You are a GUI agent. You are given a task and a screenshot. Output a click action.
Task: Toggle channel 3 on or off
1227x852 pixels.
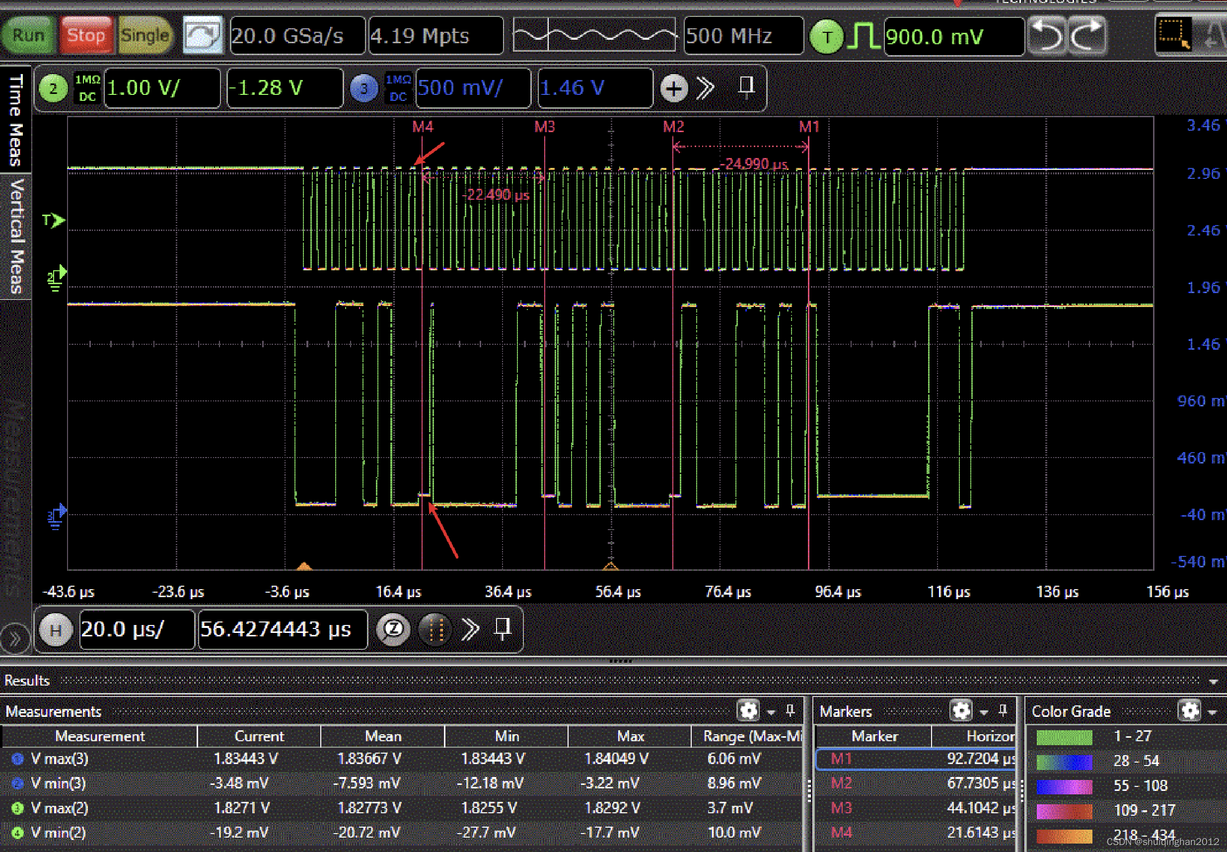coord(364,88)
